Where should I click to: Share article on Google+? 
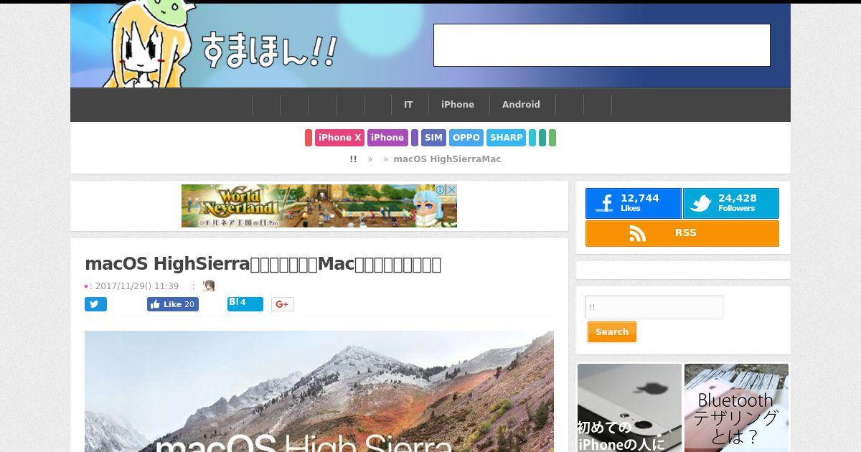pyautogui.click(x=283, y=304)
